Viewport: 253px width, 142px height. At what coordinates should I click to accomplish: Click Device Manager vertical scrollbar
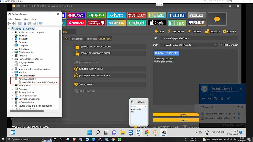point(60,64)
